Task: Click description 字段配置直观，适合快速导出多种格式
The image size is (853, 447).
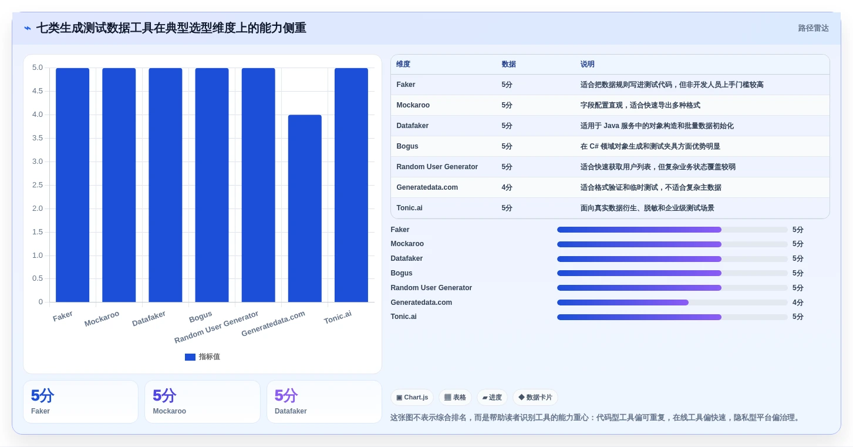Action: 640,105
